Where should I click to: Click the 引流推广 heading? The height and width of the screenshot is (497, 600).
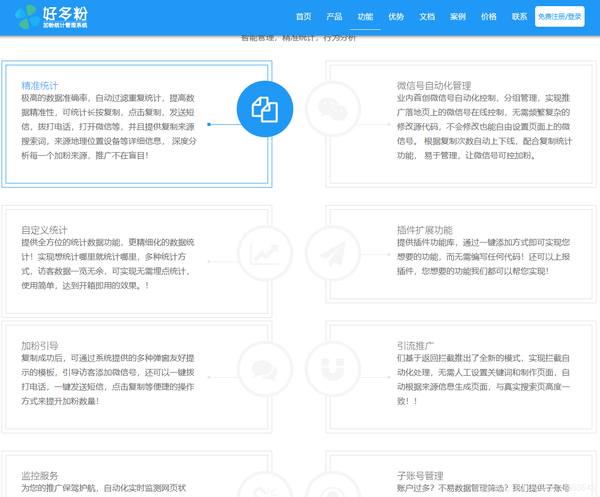416,346
